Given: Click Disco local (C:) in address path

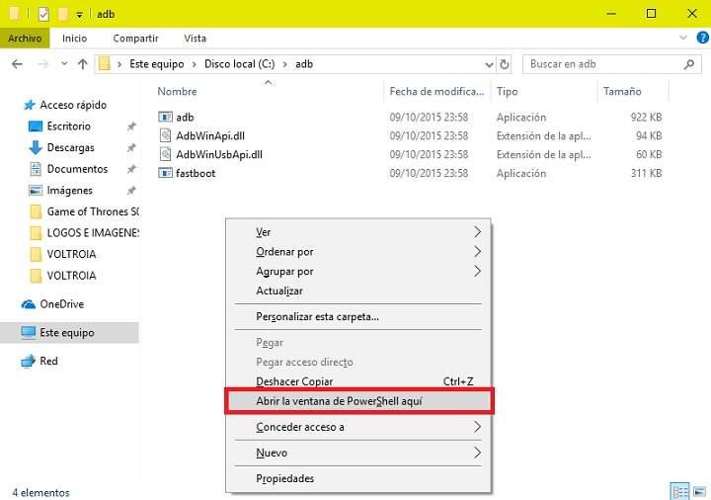Looking at the screenshot, I should (x=239, y=64).
